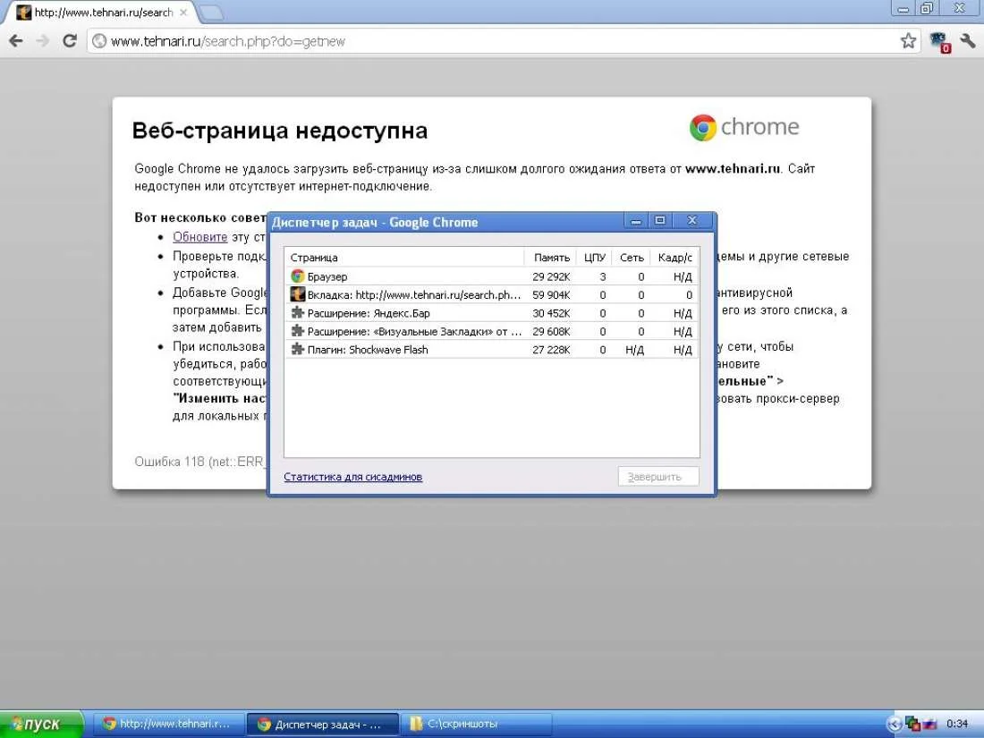
Task: Open the C:\скриншоты folder taskbar button
Action: pyautogui.click(x=477, y=725)
